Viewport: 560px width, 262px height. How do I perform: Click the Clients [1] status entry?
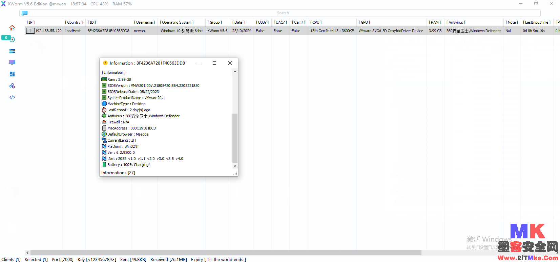pyautogui.click(x=11, y=260)
